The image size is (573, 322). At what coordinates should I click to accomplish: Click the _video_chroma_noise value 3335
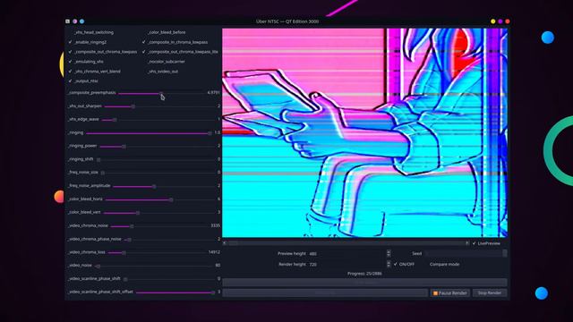(215, 226)
